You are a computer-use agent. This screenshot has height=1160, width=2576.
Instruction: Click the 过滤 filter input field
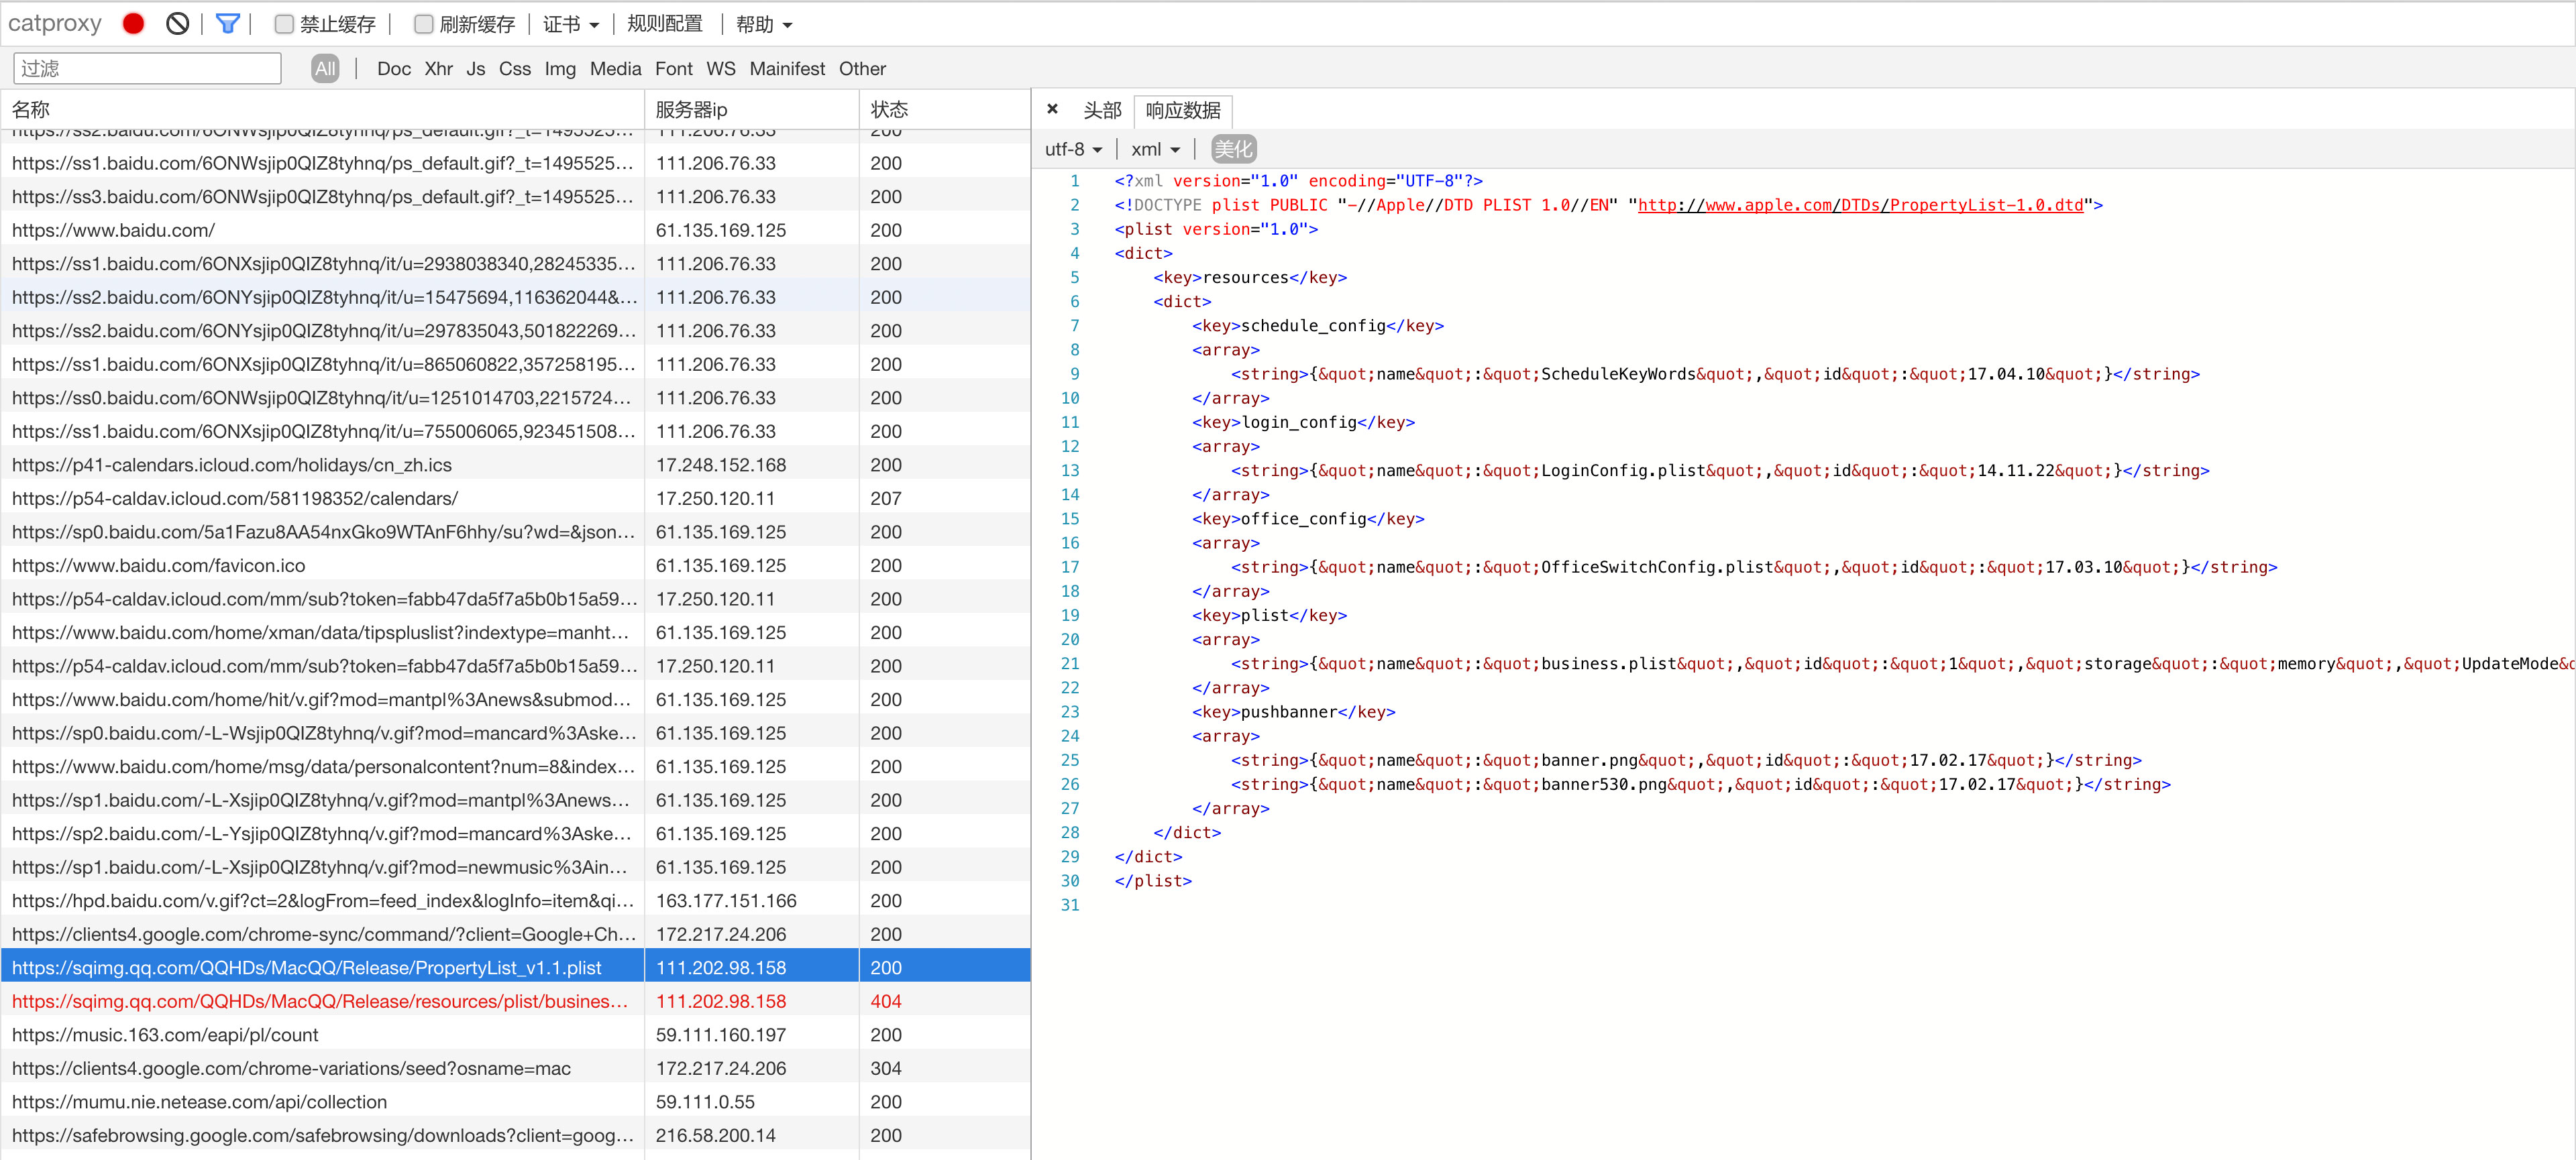(x=147, y=68)
